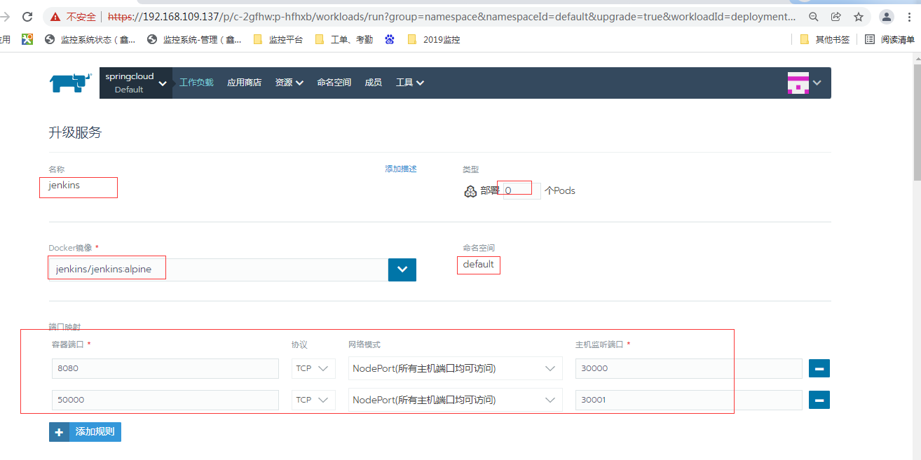Go to the 应用商店 menu
The height and width of the screenshot is (460, 921).
coord(244,83)
